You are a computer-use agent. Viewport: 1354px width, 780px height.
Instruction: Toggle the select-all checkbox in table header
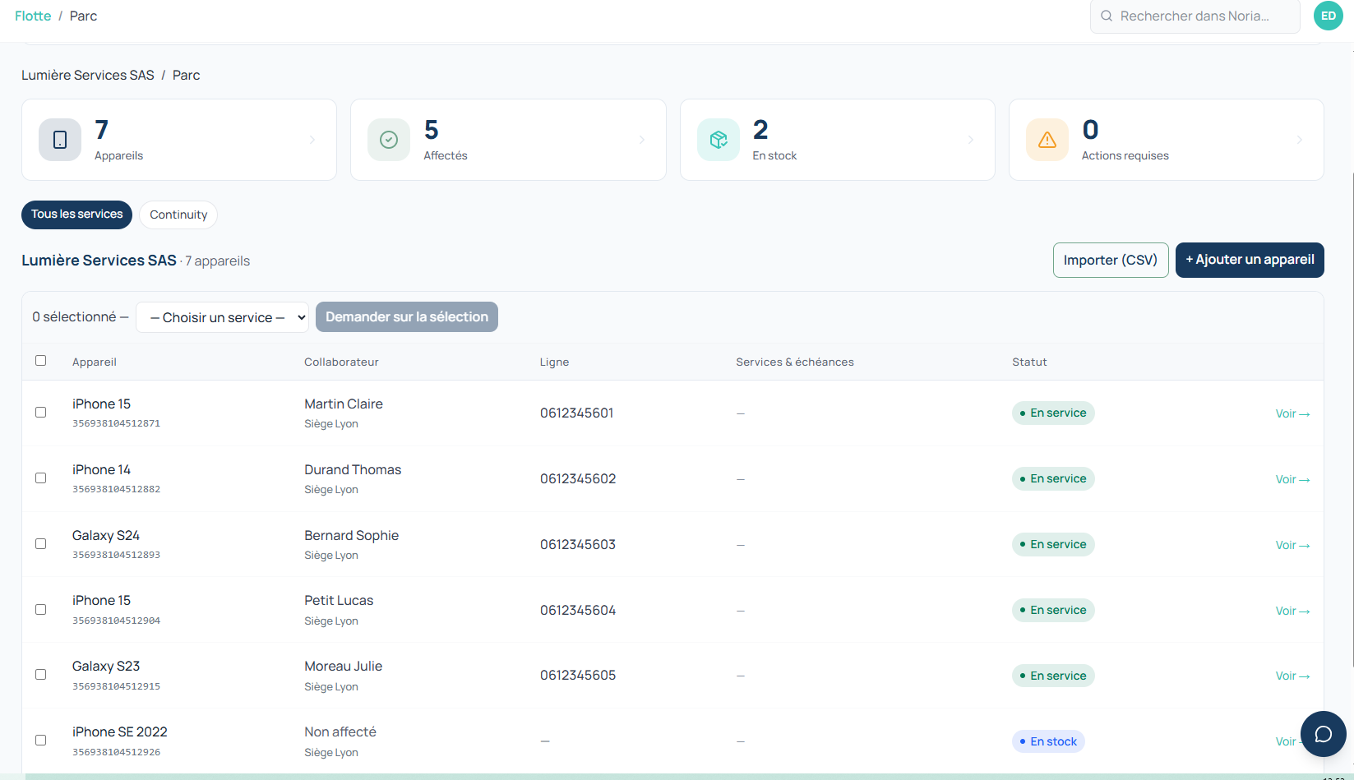coord(41,360)
